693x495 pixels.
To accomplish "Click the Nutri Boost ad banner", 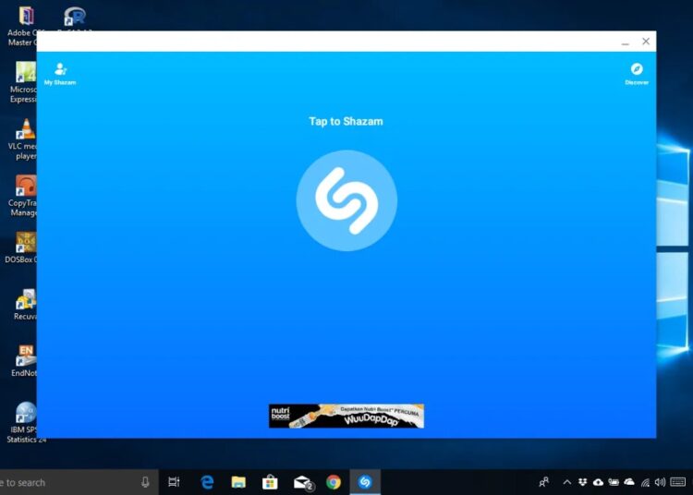I will click(346, 416).
